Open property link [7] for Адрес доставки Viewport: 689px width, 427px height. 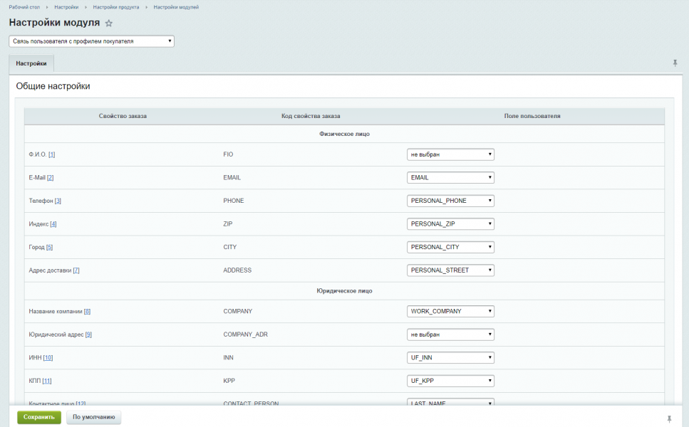click(76, 270)
